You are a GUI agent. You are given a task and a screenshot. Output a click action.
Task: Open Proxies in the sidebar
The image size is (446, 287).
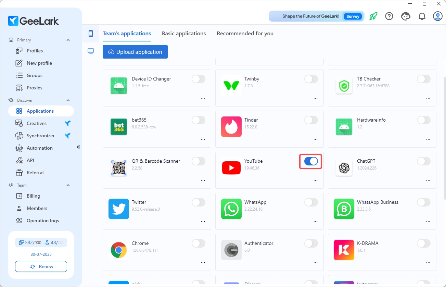41,88
